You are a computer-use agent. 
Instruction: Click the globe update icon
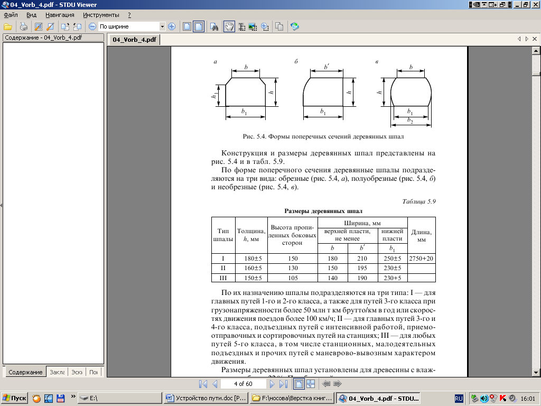click(295, 26)
